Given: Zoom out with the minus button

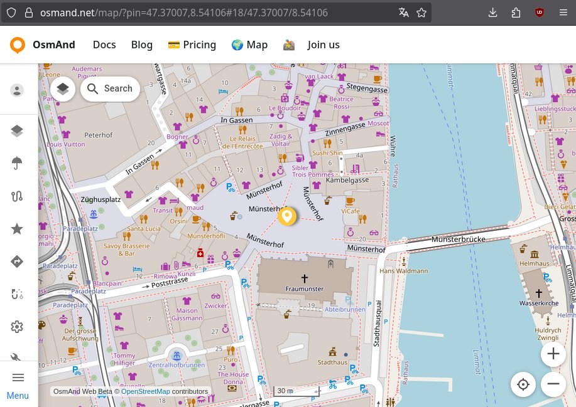Looking at the screenshot, I should pos(553,384).
